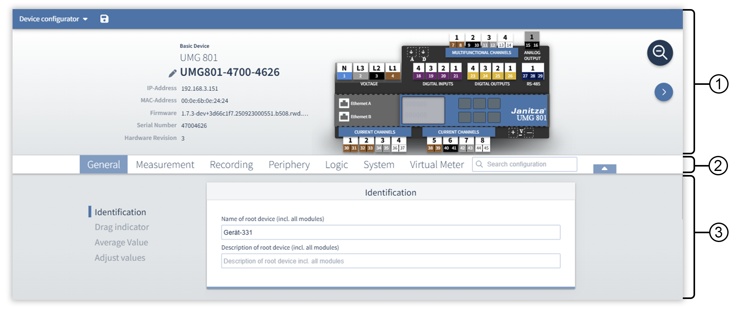Screen dimensions: 743x309
Task: Open Drag indicator settings in sidebar
Action: click(122, 227)
